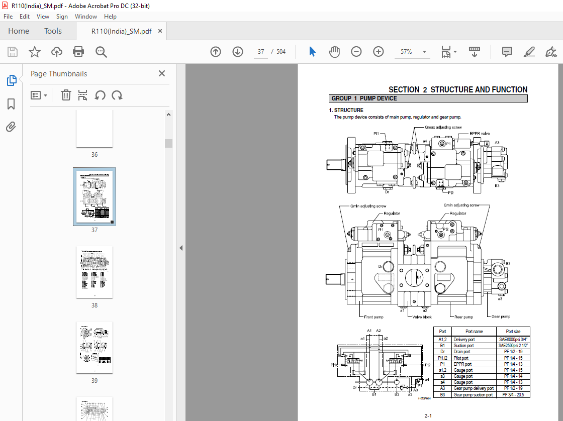Zoom in with the plus circle
The width and height of the screenshot is (563, 421).
[378, 52]
